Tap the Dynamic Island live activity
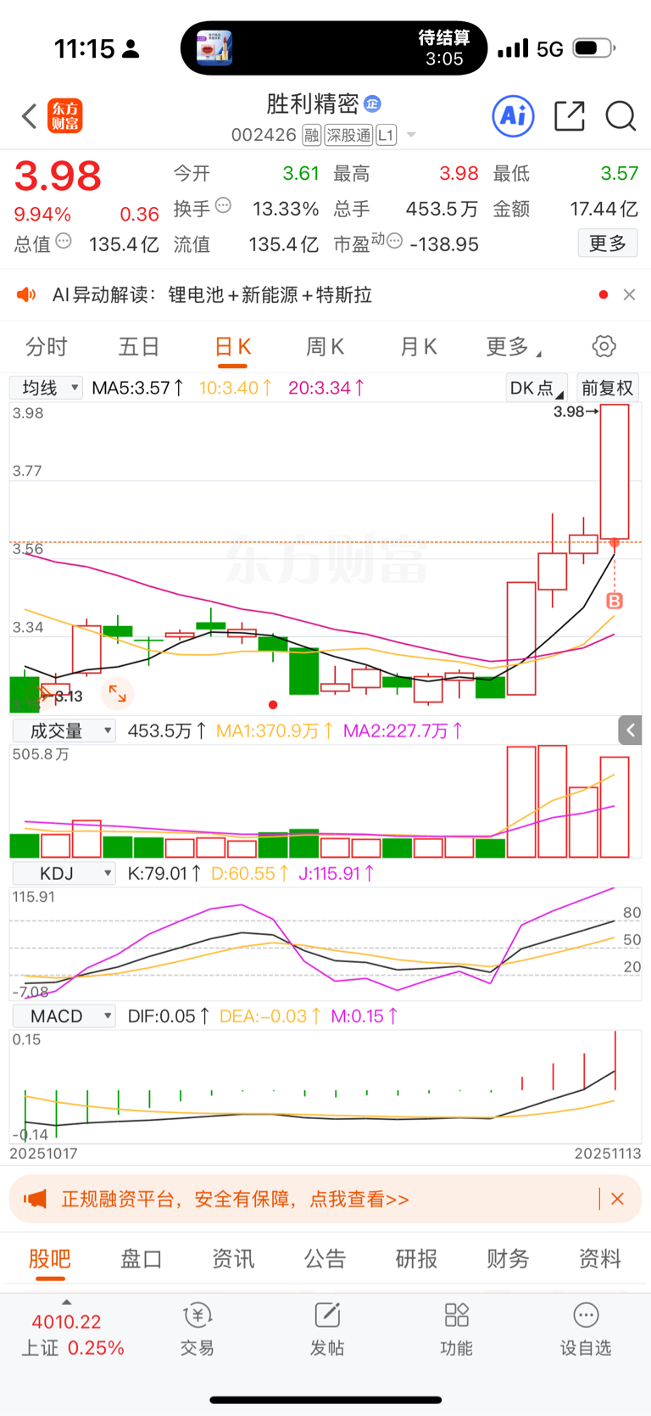Image resolution: width=651 pixels, height=1416 pixels. click(x=334, y=48)
